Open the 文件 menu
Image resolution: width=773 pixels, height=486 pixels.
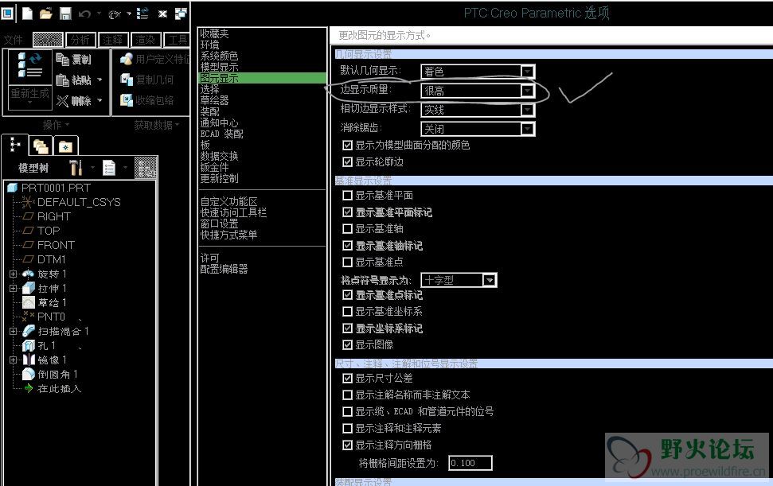tap(14, 40)
